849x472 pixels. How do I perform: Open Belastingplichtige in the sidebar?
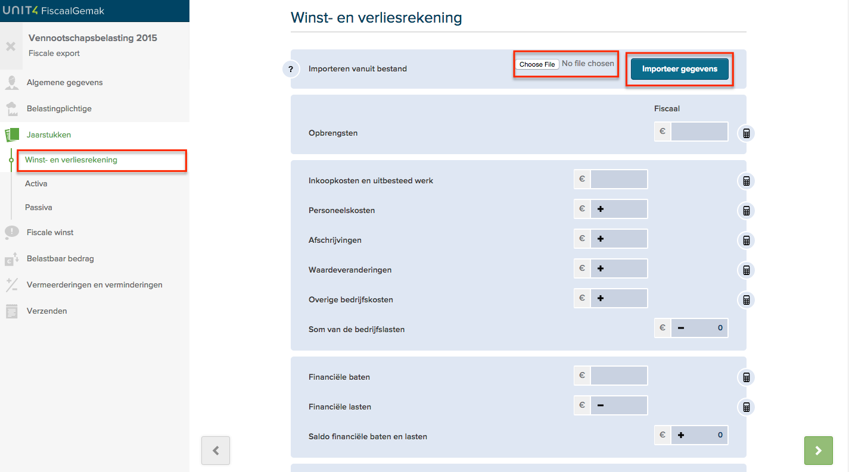pyautogui.click(x=59, y=109)
